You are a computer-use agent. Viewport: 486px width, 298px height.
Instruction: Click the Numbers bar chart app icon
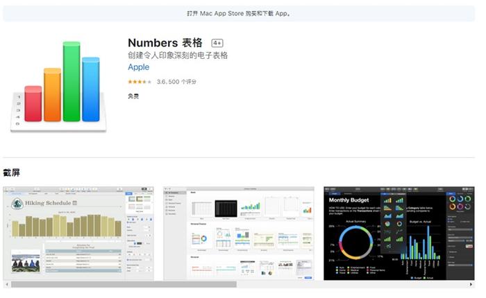[x=58, y=87]
